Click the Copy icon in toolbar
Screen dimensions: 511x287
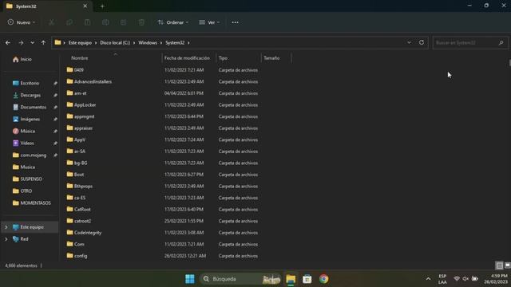click(69, 22)
